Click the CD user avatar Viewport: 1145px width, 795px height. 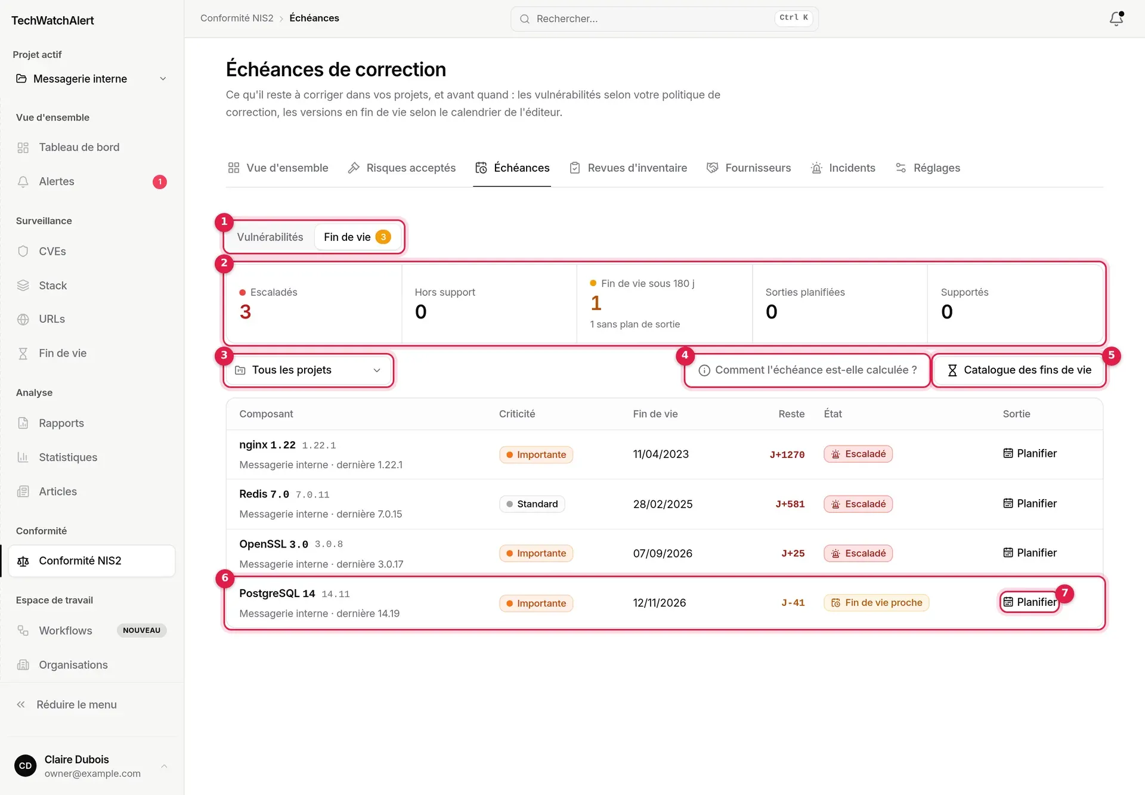[x=26, y=766]
